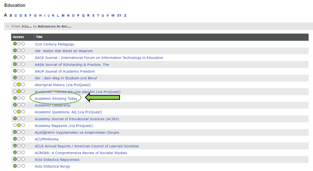Jump to letter D journals
The height and width of the screenshot is (171, 313).
click(x=21, y=16)
